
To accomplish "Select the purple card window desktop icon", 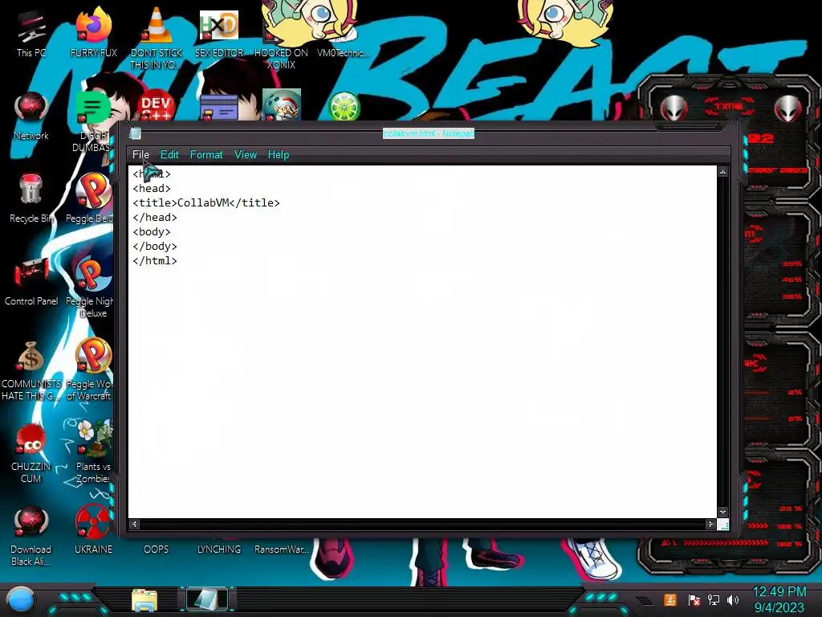I will tap(218, 108).
